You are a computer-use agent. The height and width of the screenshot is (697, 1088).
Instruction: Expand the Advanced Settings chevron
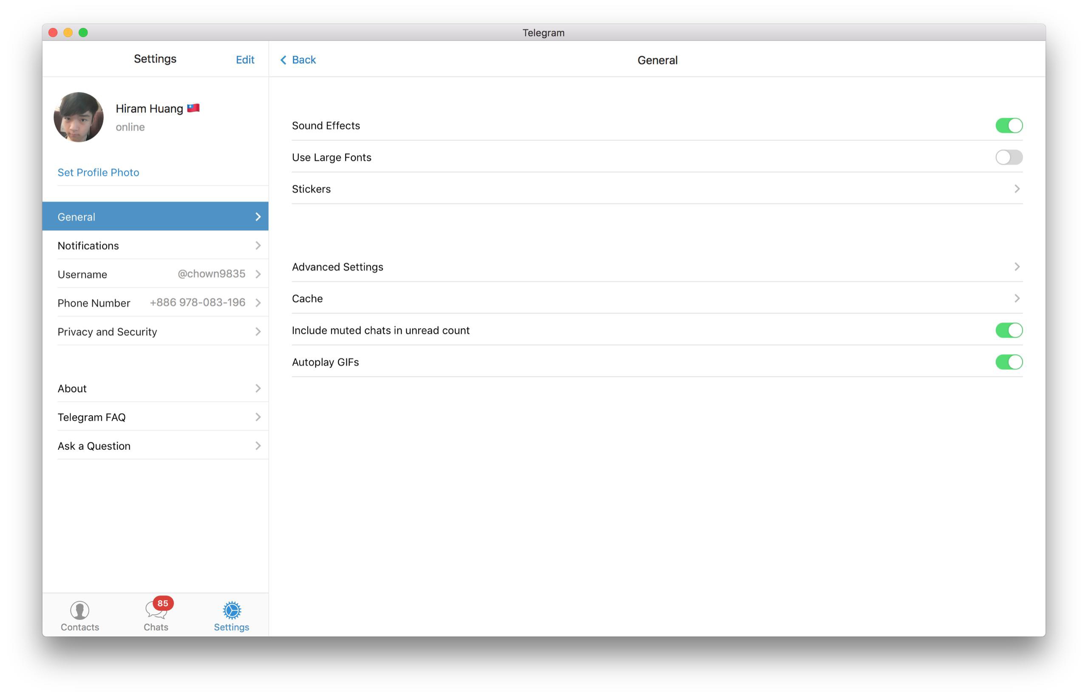pyautogui.click(x=1017, y=266)
